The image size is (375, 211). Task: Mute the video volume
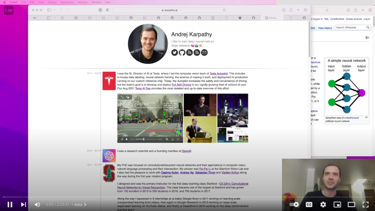(37, 204)
